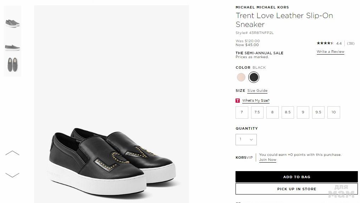Select the black color swatch

click(254, 77)
